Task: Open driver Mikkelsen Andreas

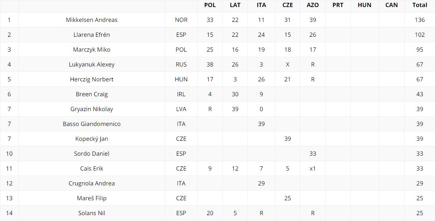Action: (92, 20)
